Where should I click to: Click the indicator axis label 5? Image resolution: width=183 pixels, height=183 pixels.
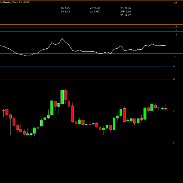[175, 57]
